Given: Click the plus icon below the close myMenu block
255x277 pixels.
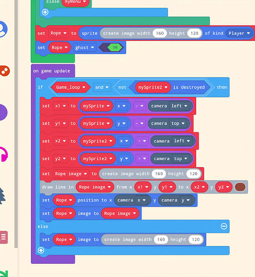Looking at the screenshot, I should coord(45,12).
